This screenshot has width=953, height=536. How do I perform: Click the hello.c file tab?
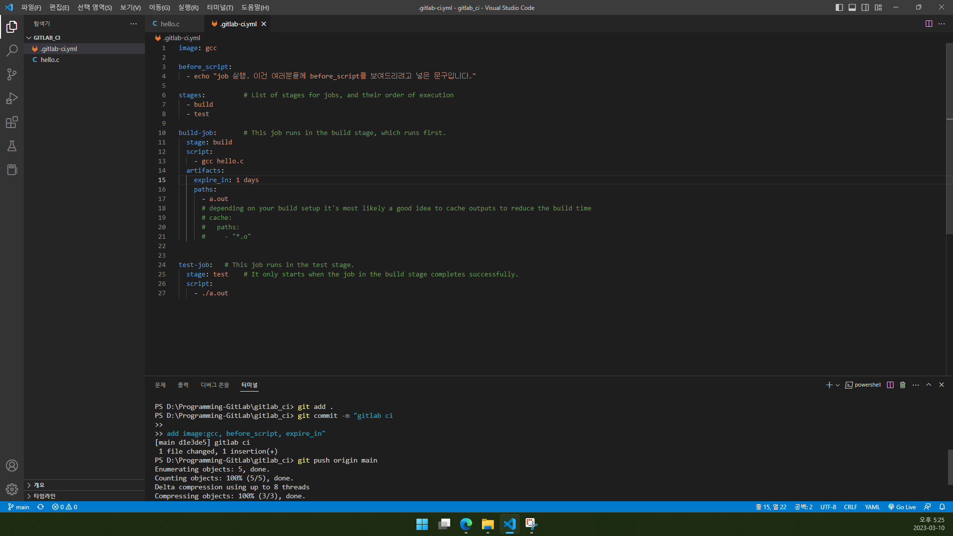tap(170, 23)
